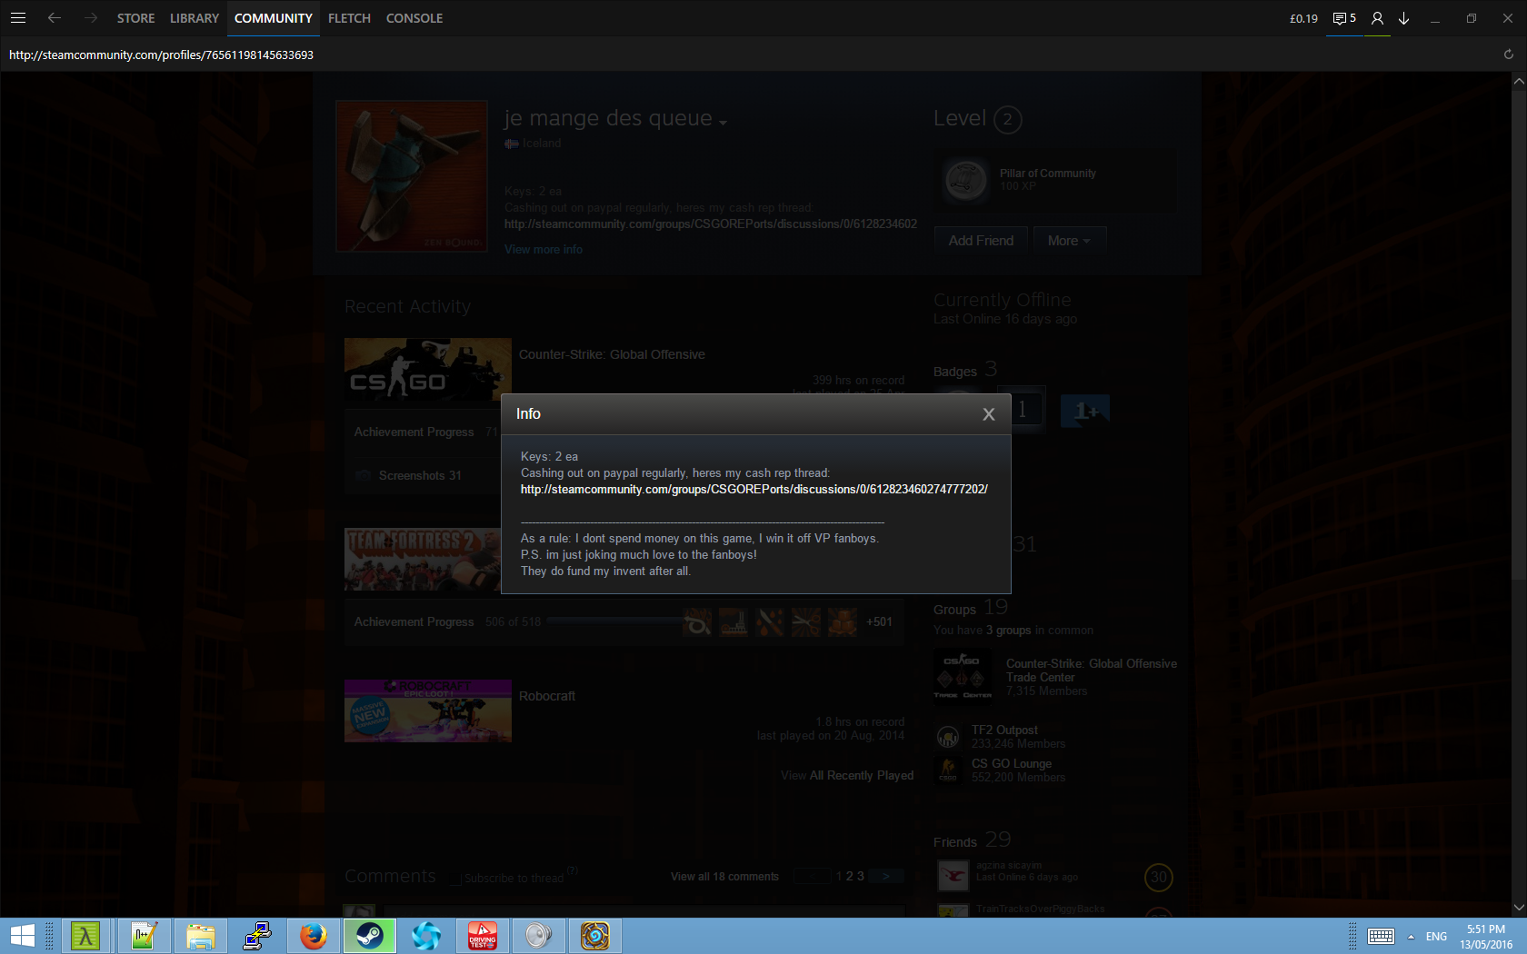Show hidden system tray icons

pos(1411,937)
